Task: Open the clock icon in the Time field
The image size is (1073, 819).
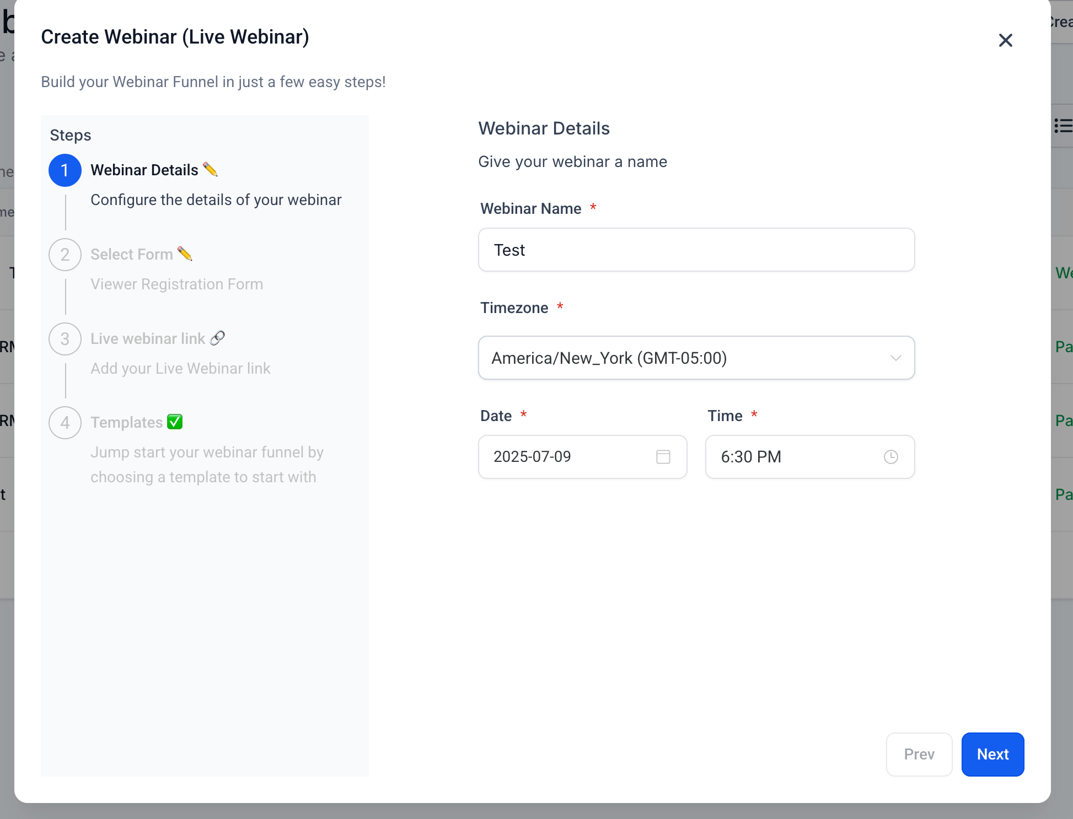Action: pyautogui.click(x=891, y=456)
